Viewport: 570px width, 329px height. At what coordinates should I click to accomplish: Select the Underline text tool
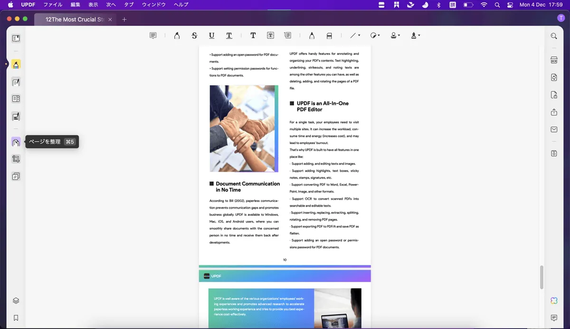(x=211, y=36)
